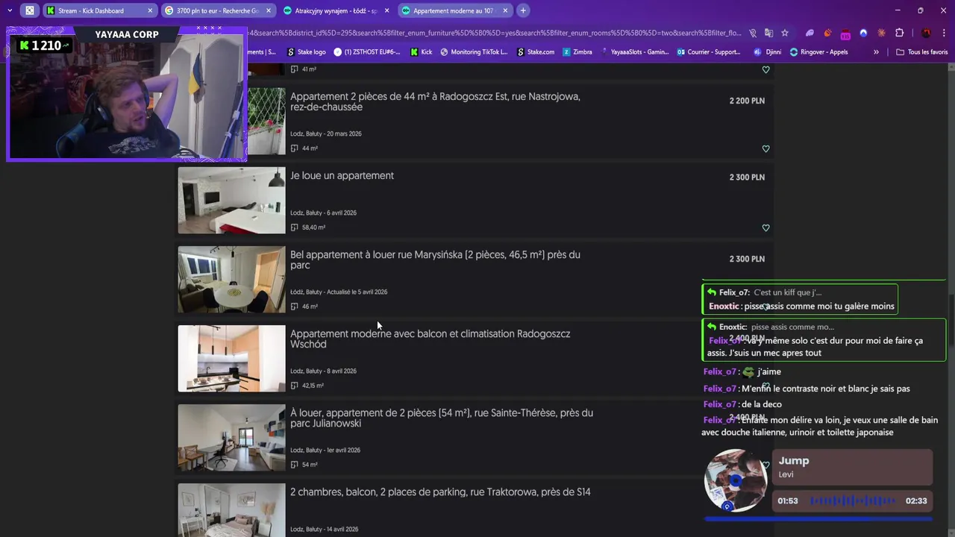
Task: Open the rue Traktorowa listing photo
Action: click(x=231, y=510)
